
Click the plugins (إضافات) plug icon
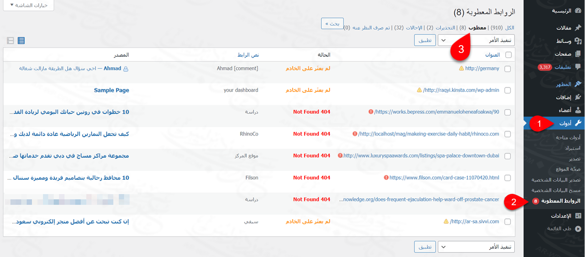click(x=578, y=97)
